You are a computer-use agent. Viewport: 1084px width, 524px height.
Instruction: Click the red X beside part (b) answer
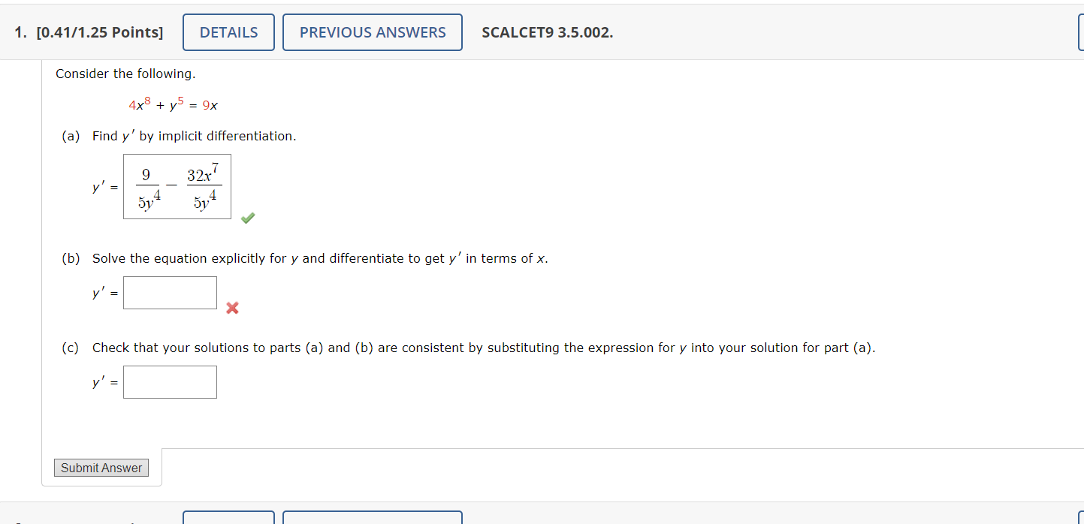[x=232, y=308]
